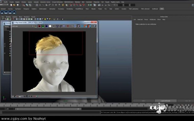
Task: Click the Open Scene folder icon
Action: 14,5
